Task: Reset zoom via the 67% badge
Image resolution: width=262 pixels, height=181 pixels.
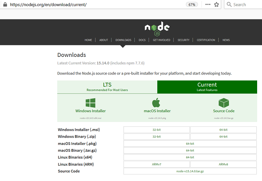Action: 192,4
